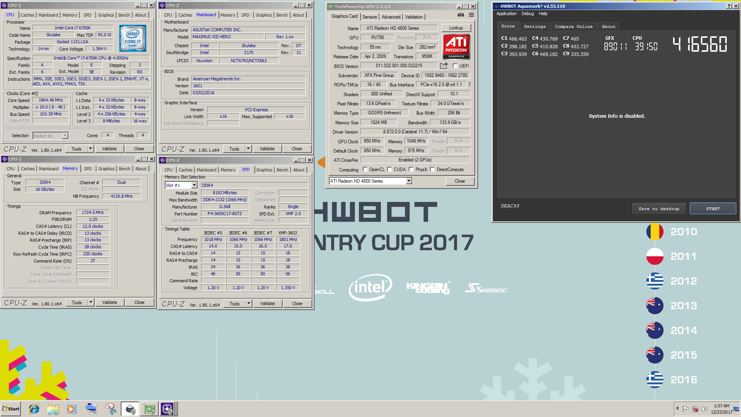This screenshot has height=417, width=741.
Task: Show hidden tray icons arrow
Action: tap(677, 409)
